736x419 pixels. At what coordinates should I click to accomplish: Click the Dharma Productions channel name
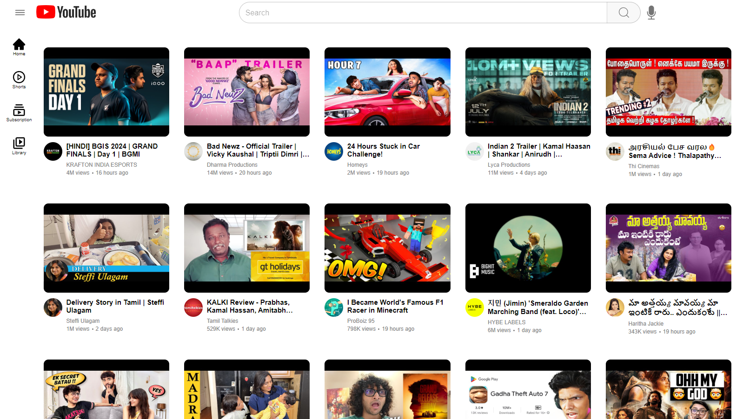click(x=232, y=165)
